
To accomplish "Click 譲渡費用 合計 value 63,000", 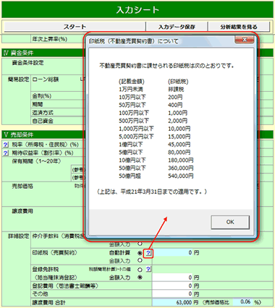I will (x=173, y=302).
